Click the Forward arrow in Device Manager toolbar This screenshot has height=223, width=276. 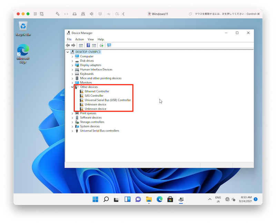[73, 45]
